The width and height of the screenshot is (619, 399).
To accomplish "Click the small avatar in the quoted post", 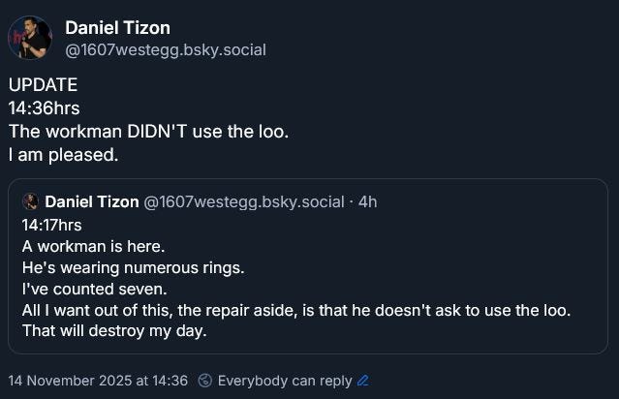I will 31,201.
